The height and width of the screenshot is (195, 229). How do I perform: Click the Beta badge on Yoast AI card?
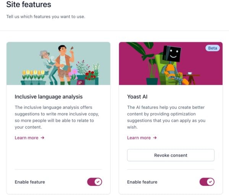coord(213,48)
